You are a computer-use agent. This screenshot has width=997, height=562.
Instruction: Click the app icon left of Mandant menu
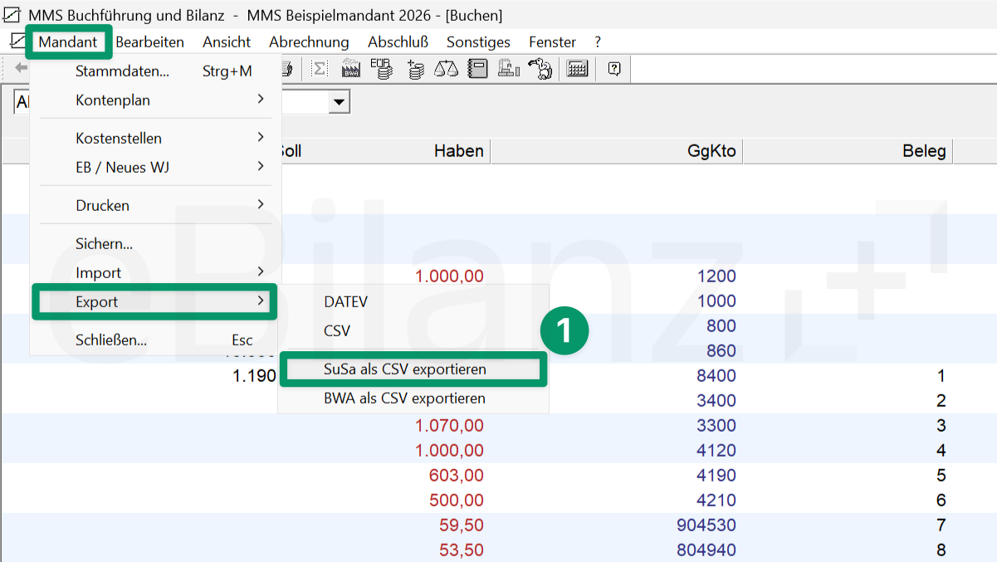[x=17, y=42]
